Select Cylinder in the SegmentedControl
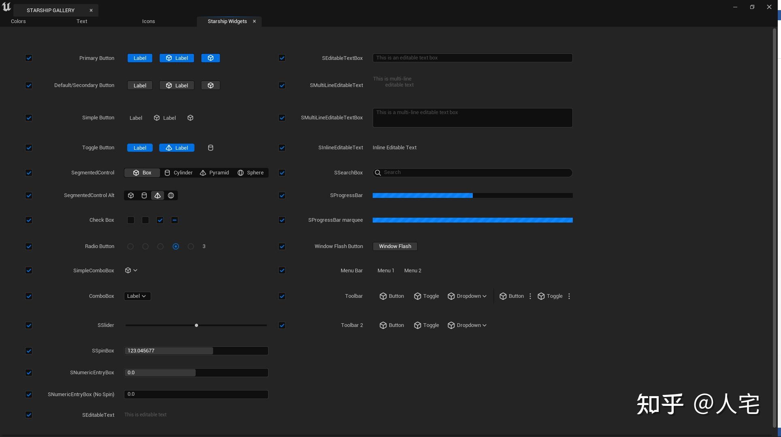The height and width of the screenshot is (437, 781). (x=179, y=173)
